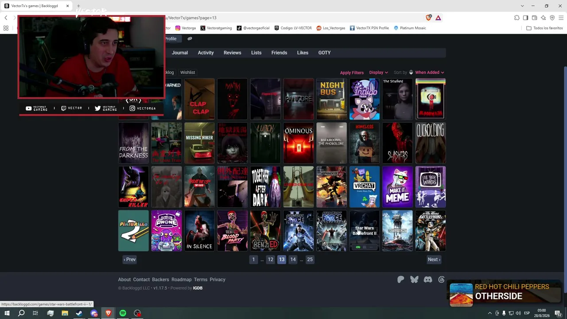Expand the browser tab search chevron
567x319 pixels.
pos(522,6)
